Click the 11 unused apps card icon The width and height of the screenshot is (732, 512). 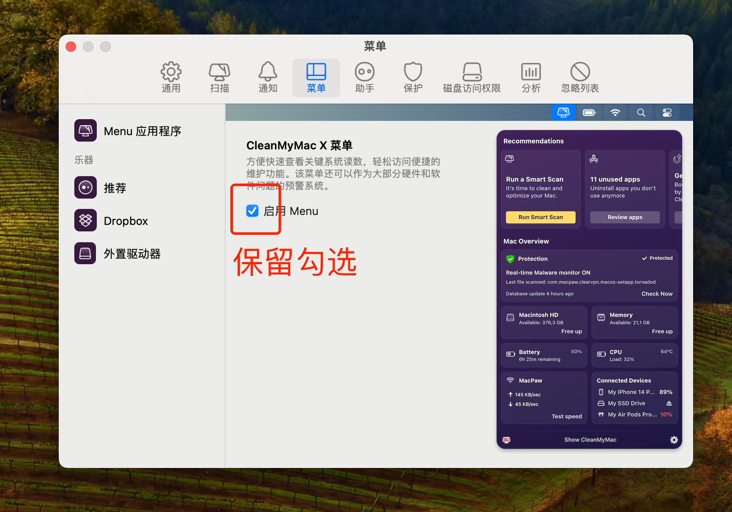click(x=594, y=159)
